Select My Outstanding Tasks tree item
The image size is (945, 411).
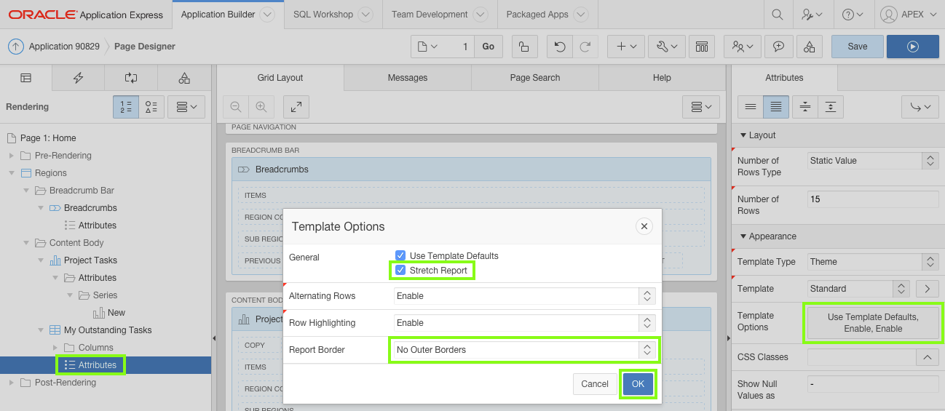[x=108, y=330]
